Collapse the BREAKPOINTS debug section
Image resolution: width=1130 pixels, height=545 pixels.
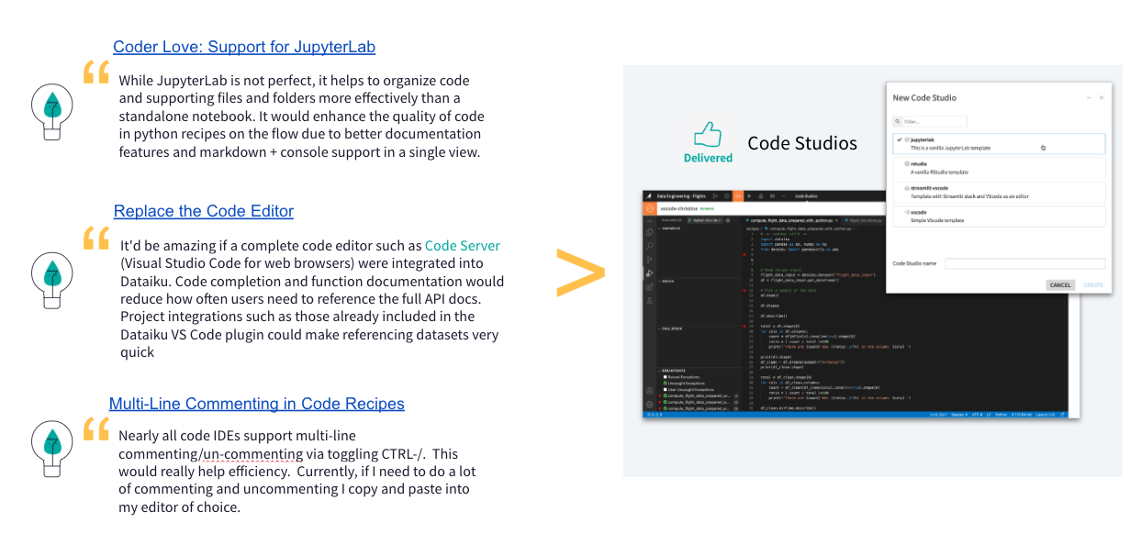672,371
